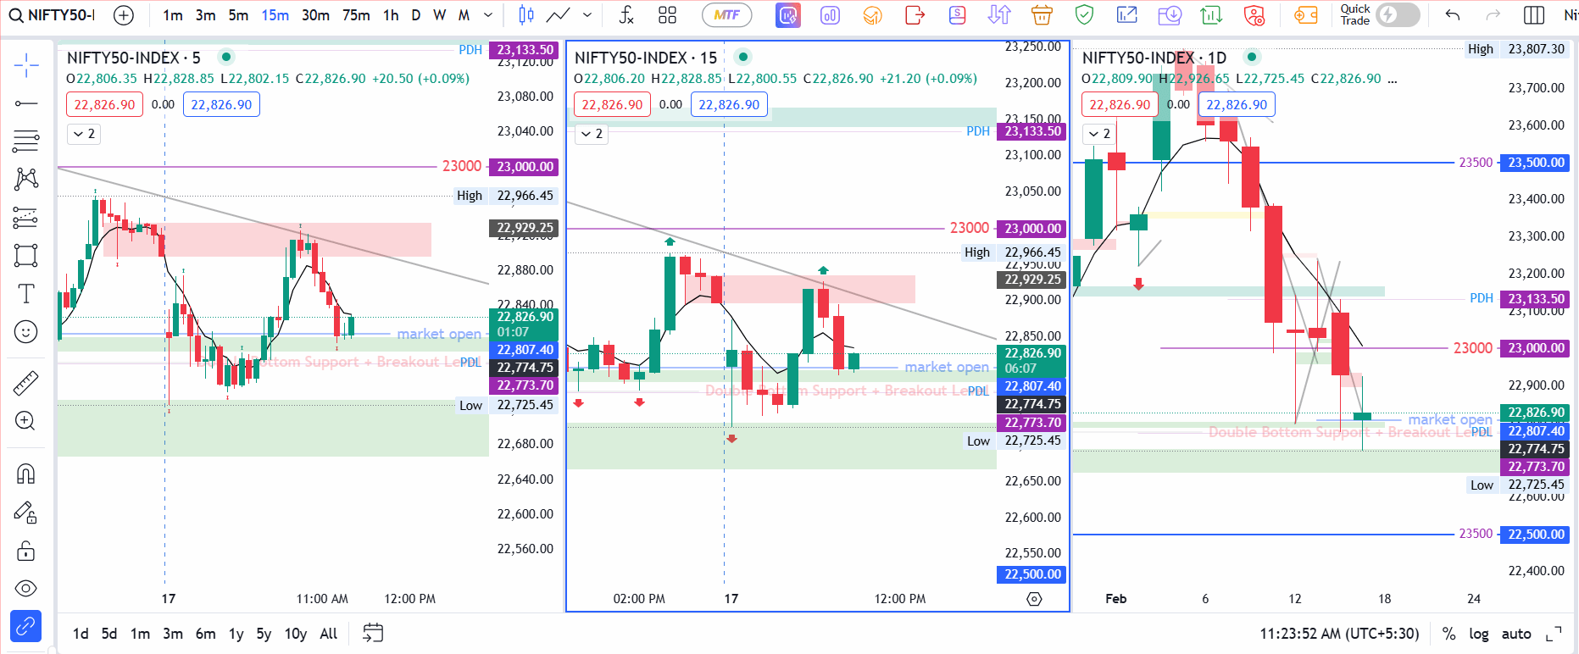Open candlestick chart type selector
1579x654 pixels.
tap(526, 15)
